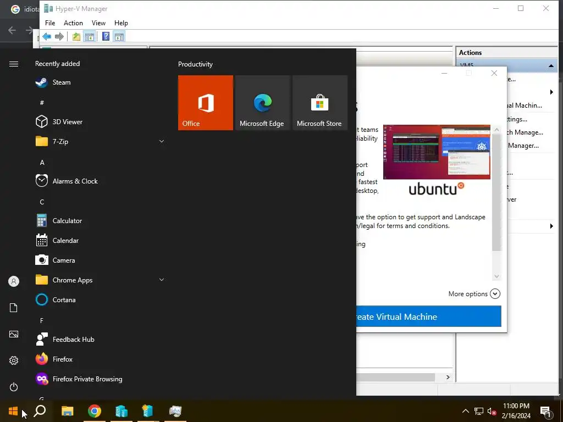Open Documents from Start sidebar
The height and width of the screenshot is (422, 563).
tap(14, 308)
